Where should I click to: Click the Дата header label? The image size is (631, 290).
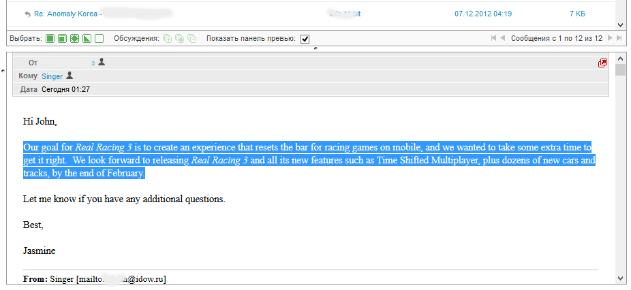point(29,89)
